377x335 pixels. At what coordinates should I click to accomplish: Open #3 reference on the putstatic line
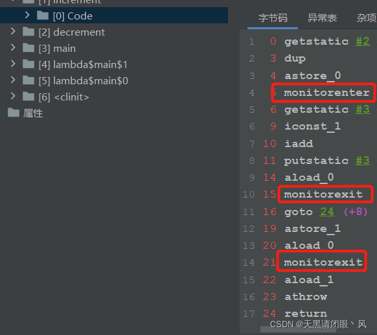click(x=363, y=161)
